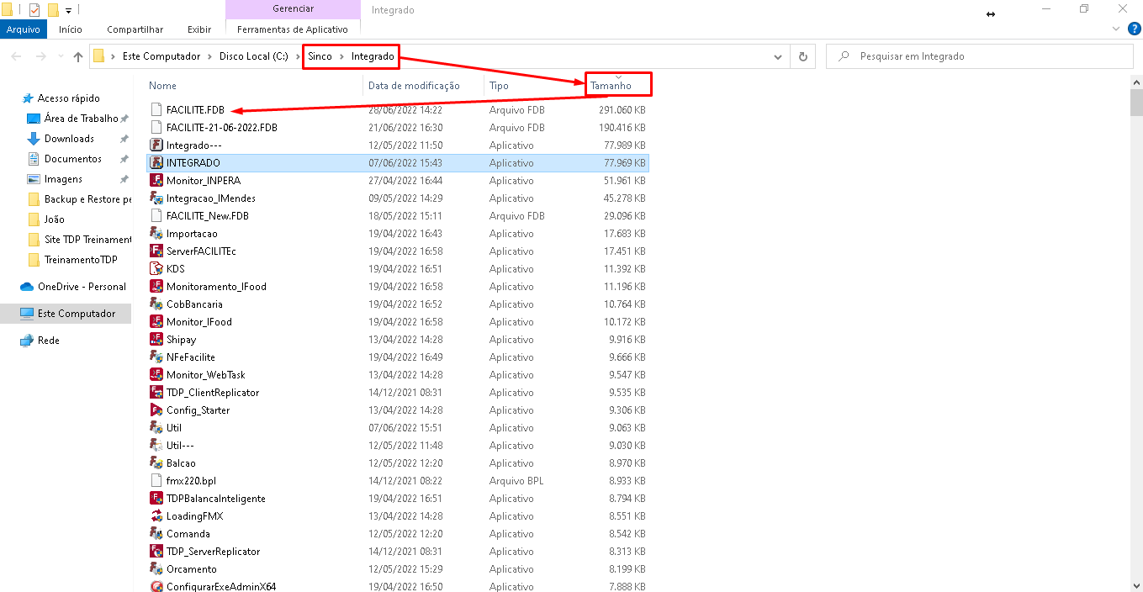Select the Config_Starter icon
Viewport: 1143px width, 592px height.
click(x=156, y=410)
